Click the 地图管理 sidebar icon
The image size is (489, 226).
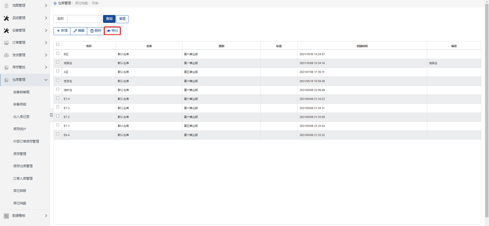pos(6,6)
